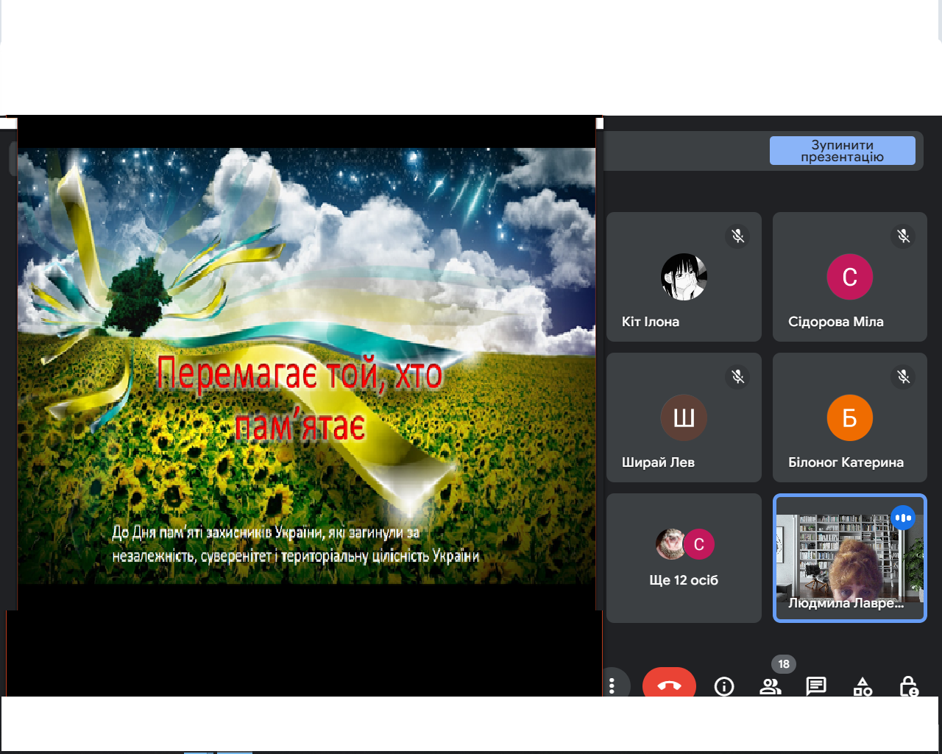Expand the Ще 12 осіб participants tile
The height and width of the screenshot is (754, 942).
click(684, 557)
